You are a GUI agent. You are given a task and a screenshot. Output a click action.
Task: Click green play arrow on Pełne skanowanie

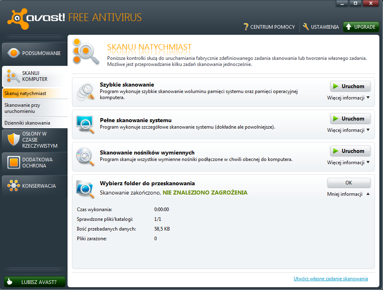336,119
